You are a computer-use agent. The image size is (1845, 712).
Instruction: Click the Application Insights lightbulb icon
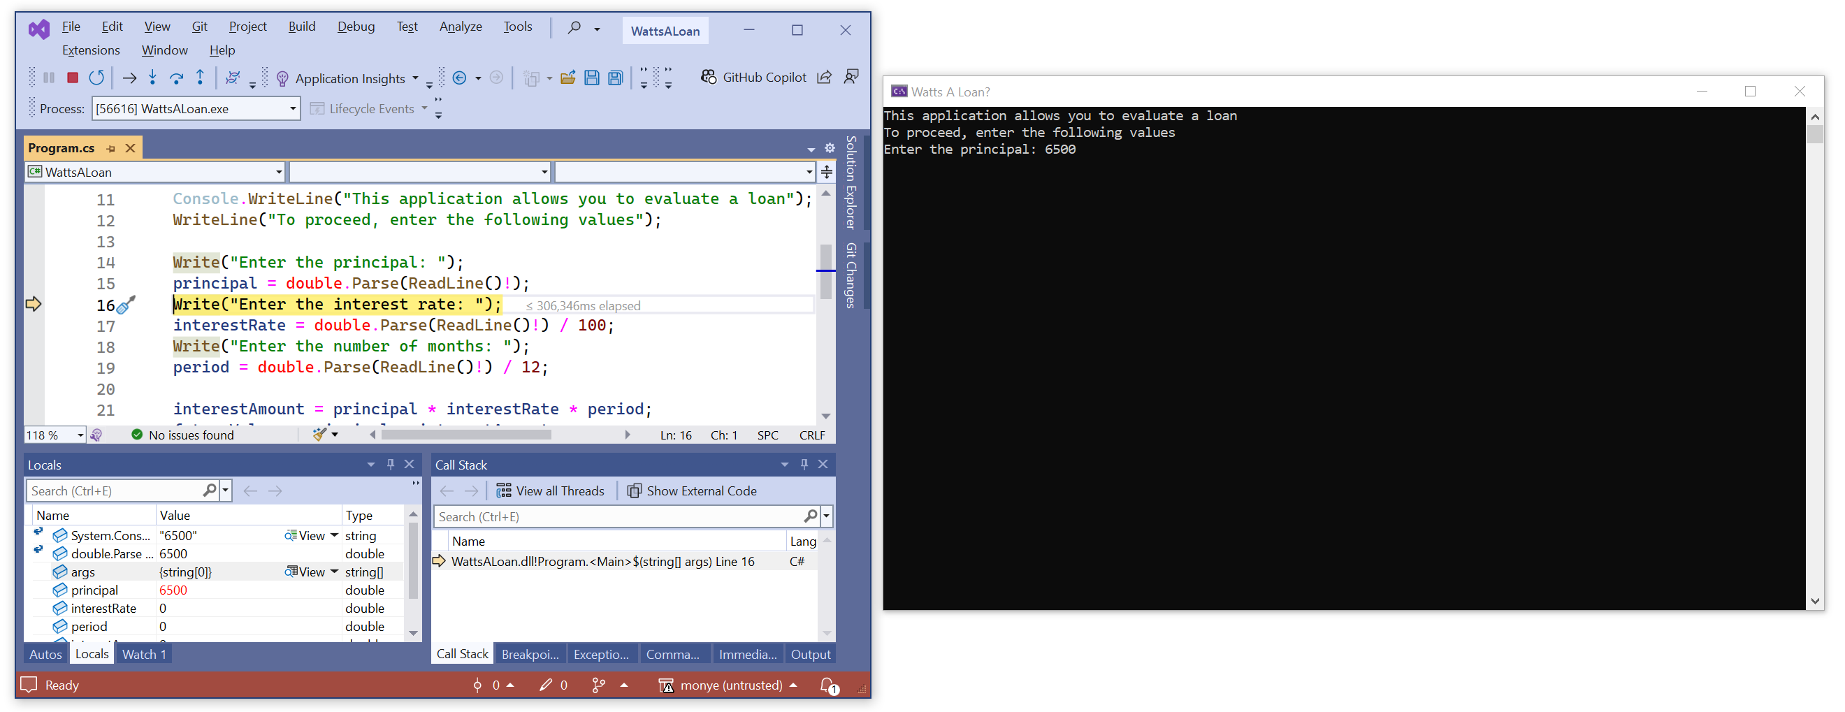(282, 78)
